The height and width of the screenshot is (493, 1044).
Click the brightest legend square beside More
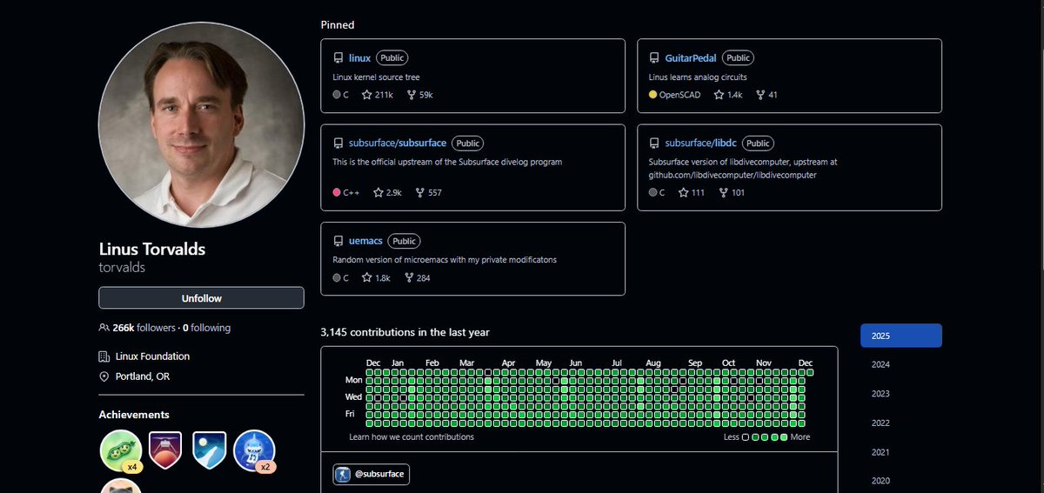[784, 437]
